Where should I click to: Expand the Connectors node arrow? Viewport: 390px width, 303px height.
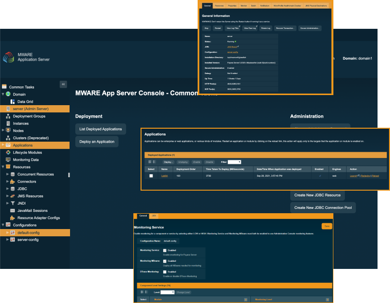[x=8, y=181]
